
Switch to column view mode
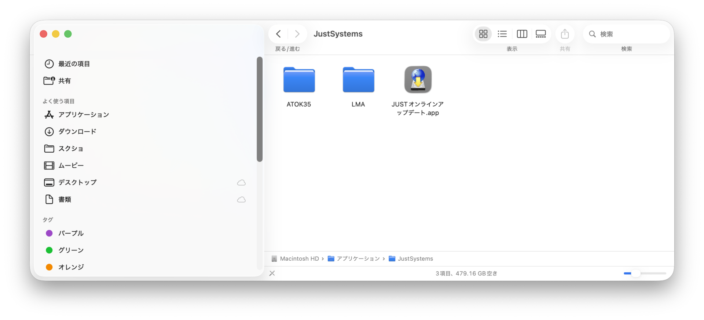[x=522, y=34]
